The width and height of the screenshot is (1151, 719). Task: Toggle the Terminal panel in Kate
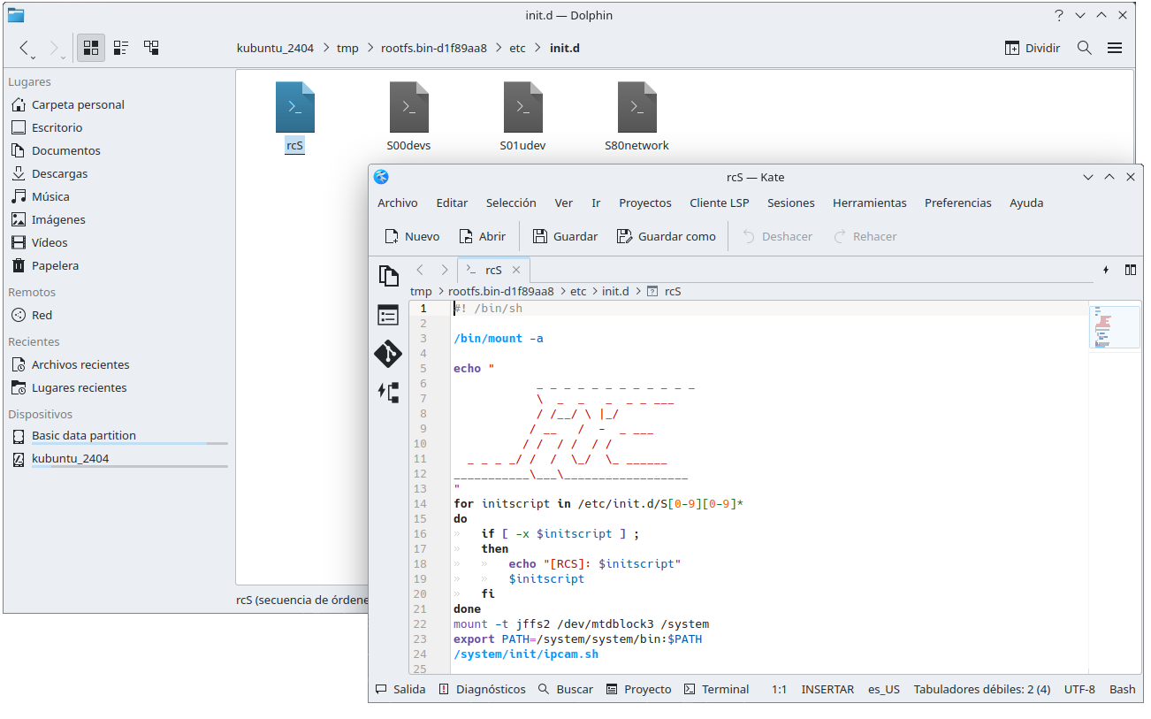click(717, 689)
